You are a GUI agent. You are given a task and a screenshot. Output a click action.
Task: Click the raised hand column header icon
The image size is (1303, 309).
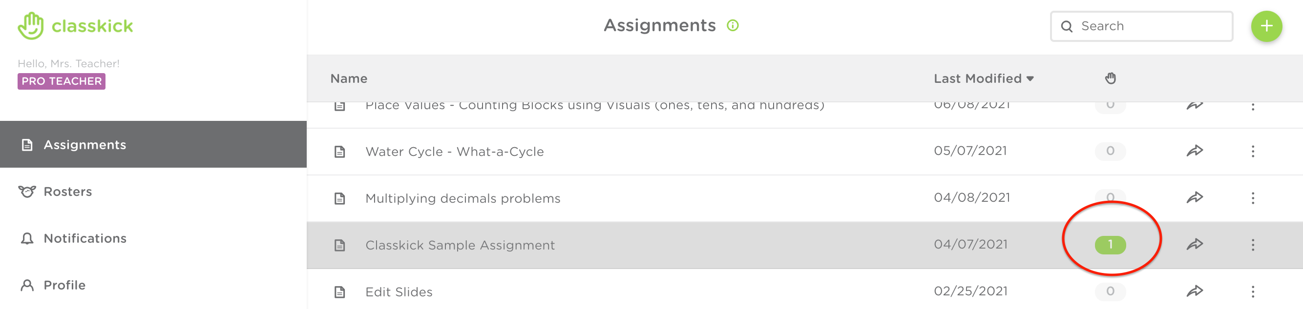pos(1110,78)
